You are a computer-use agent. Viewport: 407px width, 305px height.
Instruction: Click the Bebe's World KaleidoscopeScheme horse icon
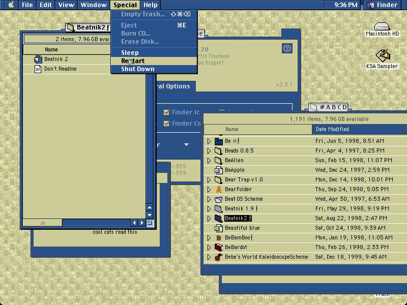click(x=219, y=257)
